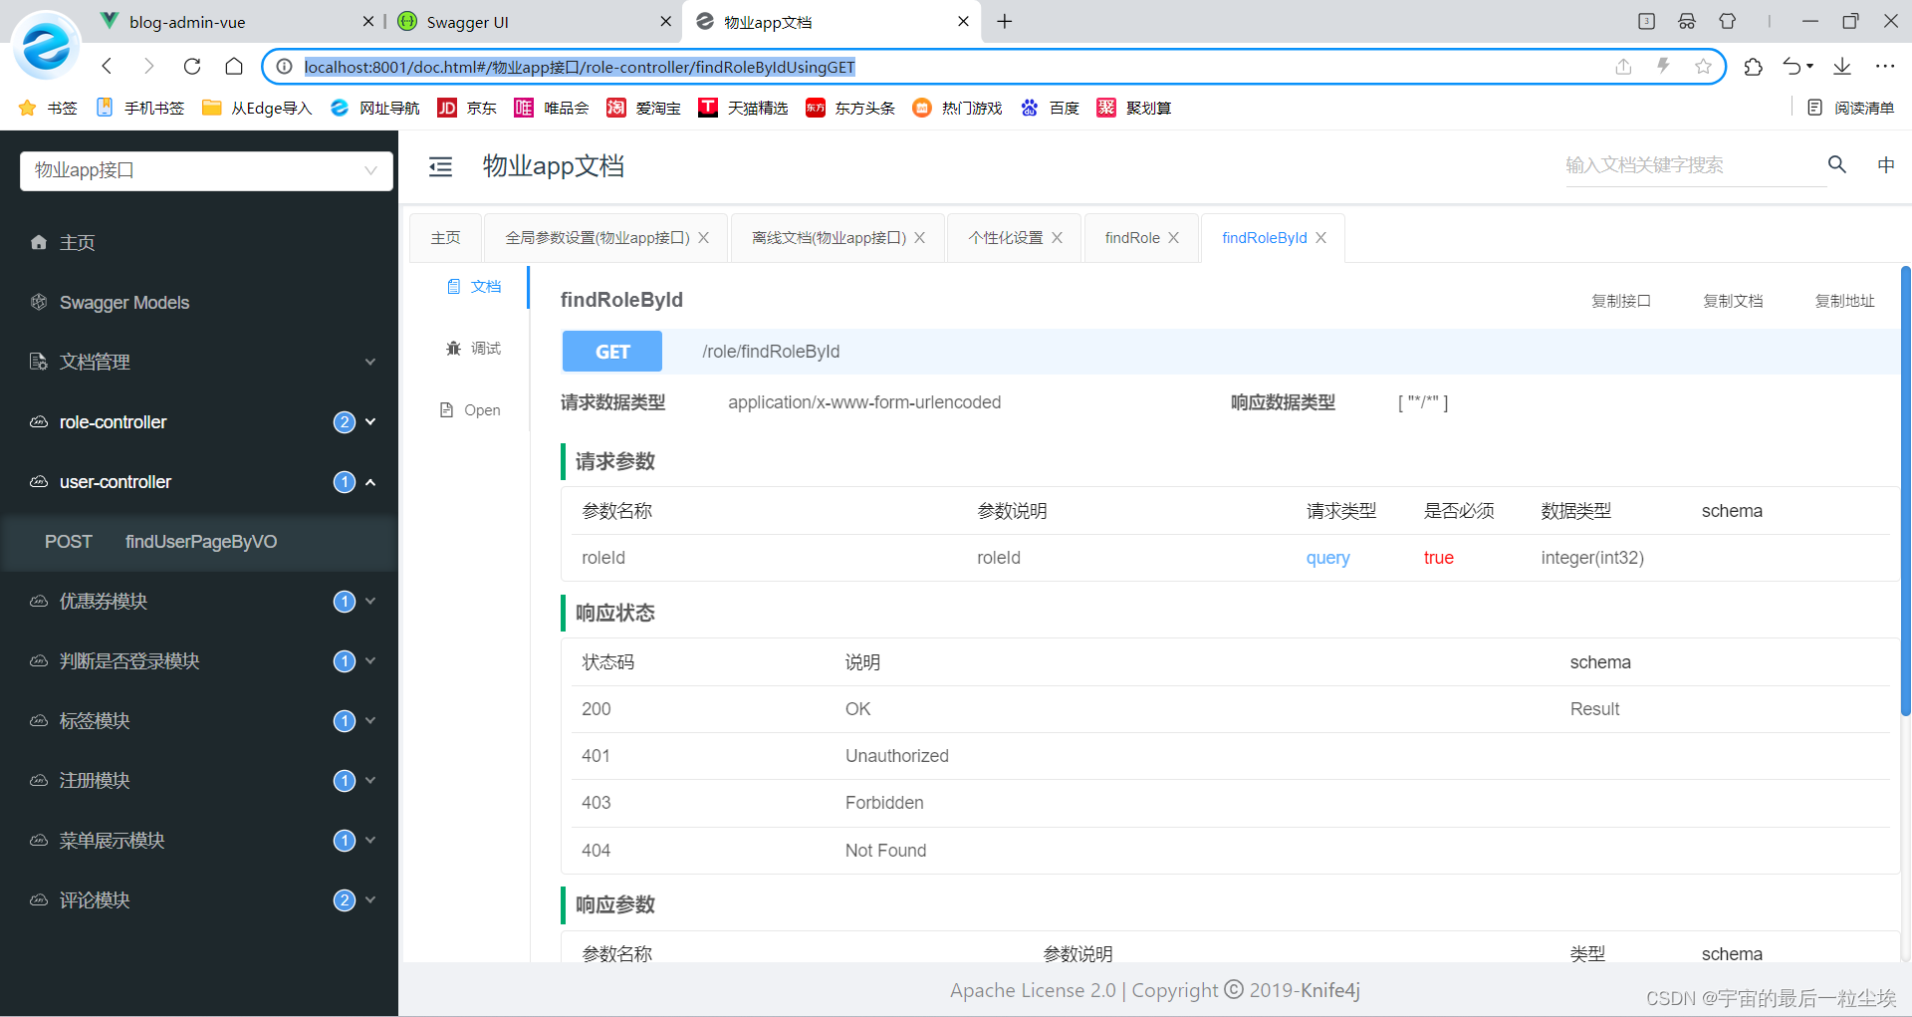Select the Open side tab

tap(471, 410)
